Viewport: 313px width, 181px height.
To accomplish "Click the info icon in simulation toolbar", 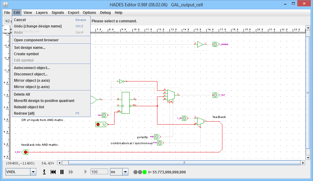I will click(x=44, y=172).
